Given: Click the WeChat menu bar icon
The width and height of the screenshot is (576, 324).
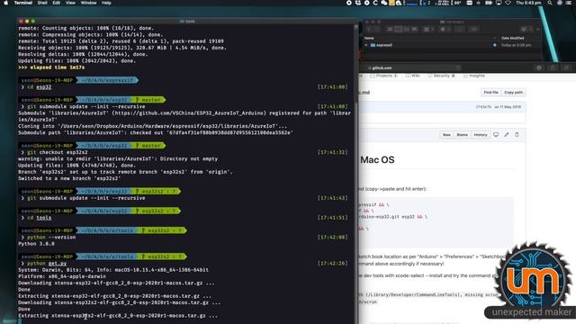Looking at the screenshot, I should point(384,3).
